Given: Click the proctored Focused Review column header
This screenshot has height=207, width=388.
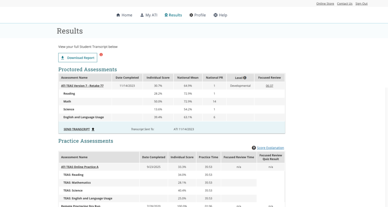Looking at the screenshot, I should tap(269, 78).
